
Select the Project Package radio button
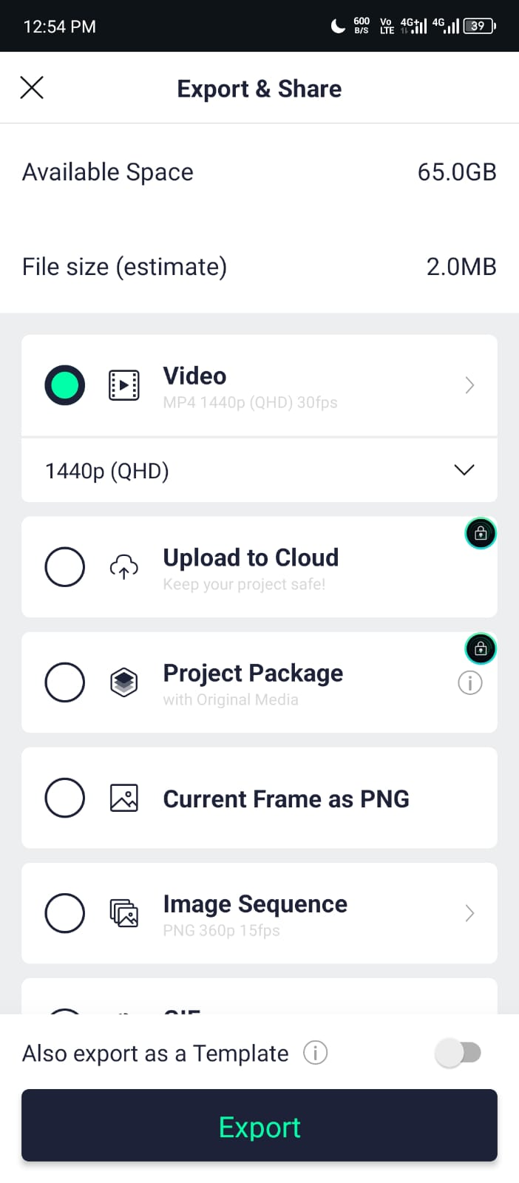65,682
